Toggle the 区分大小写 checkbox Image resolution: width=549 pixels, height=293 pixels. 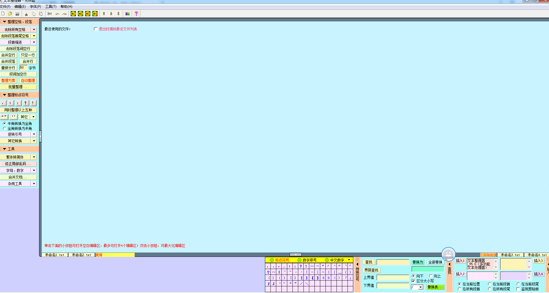coord(413,281)
